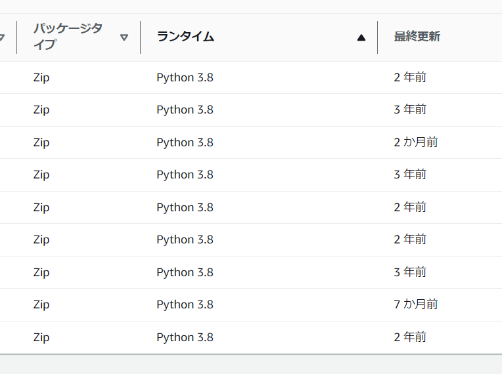Click the divider left of パッケージタイプ header
This screenshot has height=374, width=502.
point(17,37)
